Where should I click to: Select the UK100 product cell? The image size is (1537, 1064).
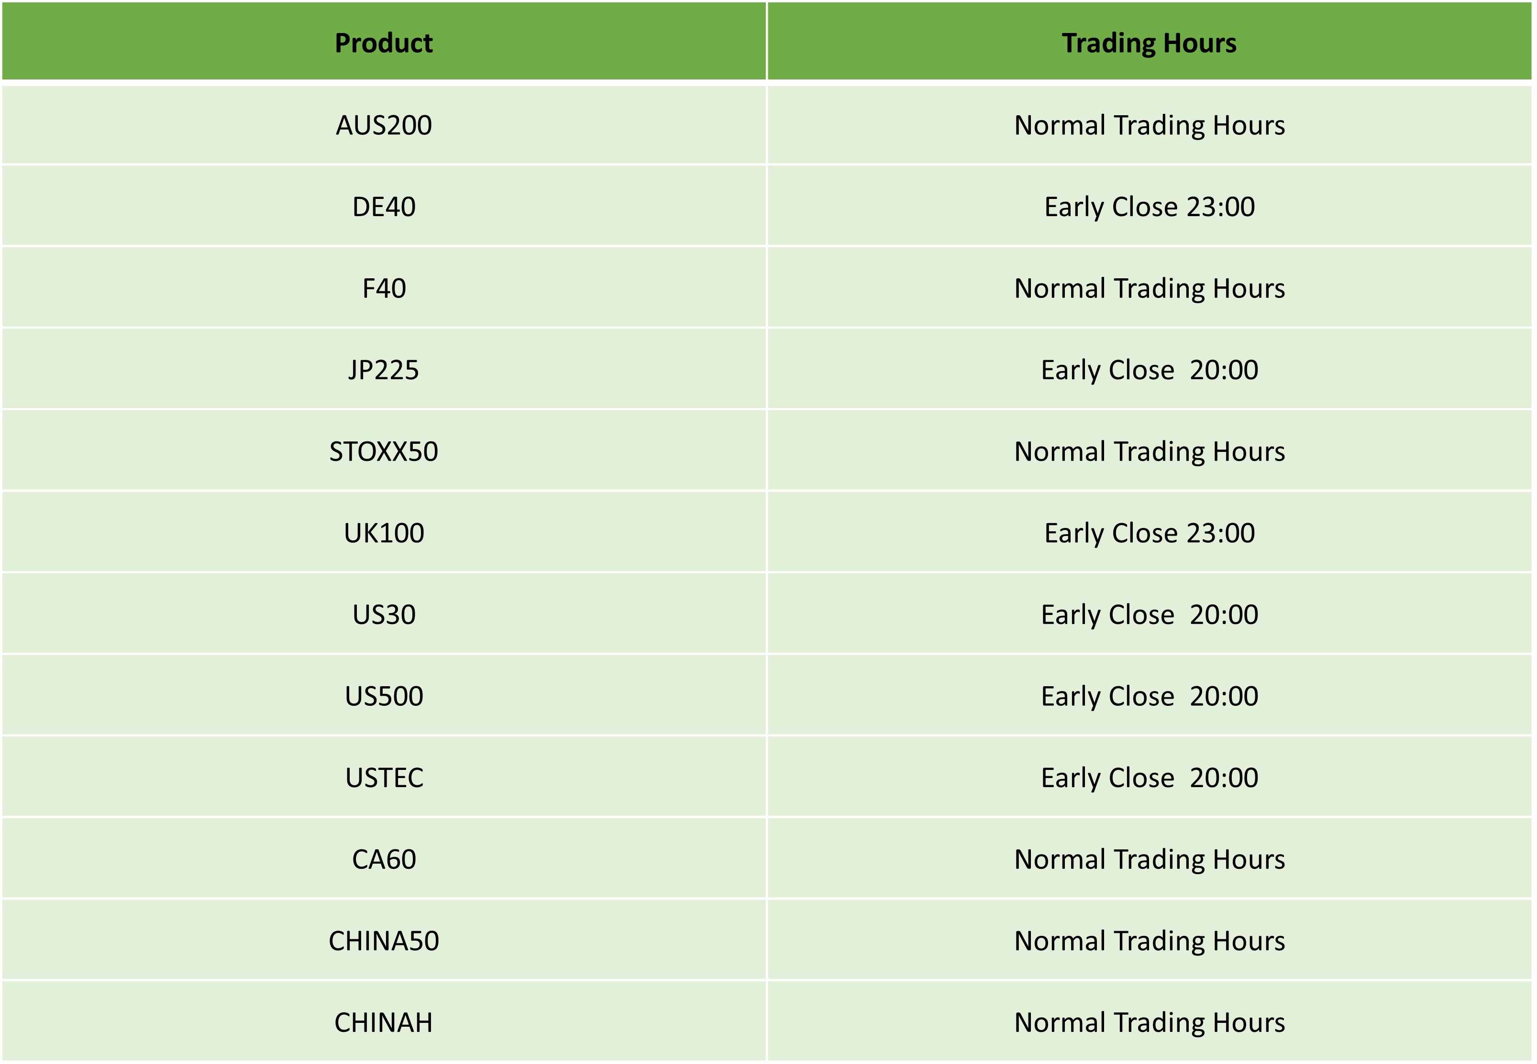click(x=384, y=533)
